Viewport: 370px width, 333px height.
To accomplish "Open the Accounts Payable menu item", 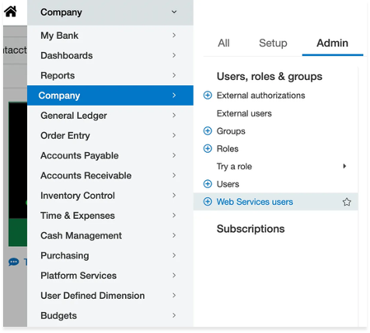I will (x=110, y=155).
